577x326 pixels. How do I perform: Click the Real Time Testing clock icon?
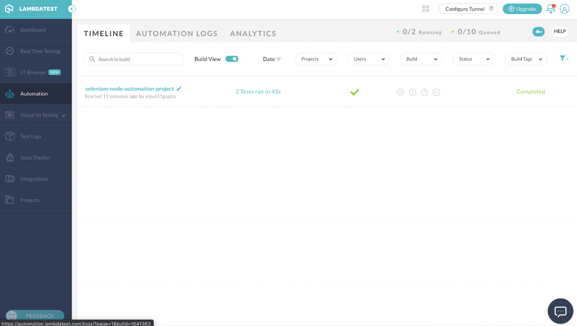10,51
